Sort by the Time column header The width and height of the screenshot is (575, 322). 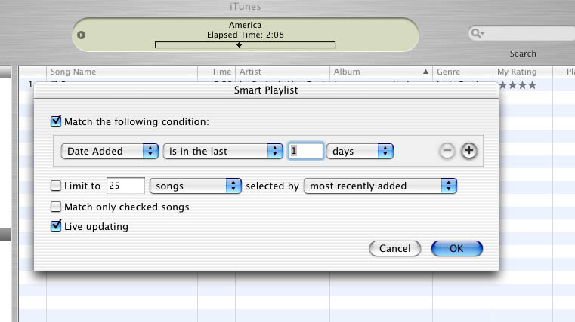coord(216,72)
